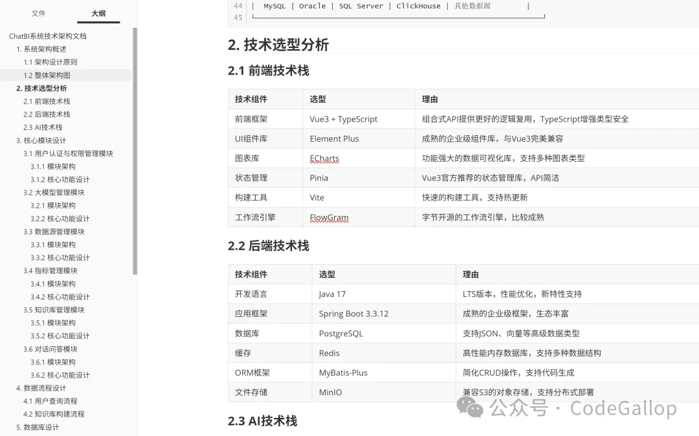The width and height of the screenshot is (699, 436).
Task: Open 5. 数据库设计 in outline
Action: click(x=38, y=427)
